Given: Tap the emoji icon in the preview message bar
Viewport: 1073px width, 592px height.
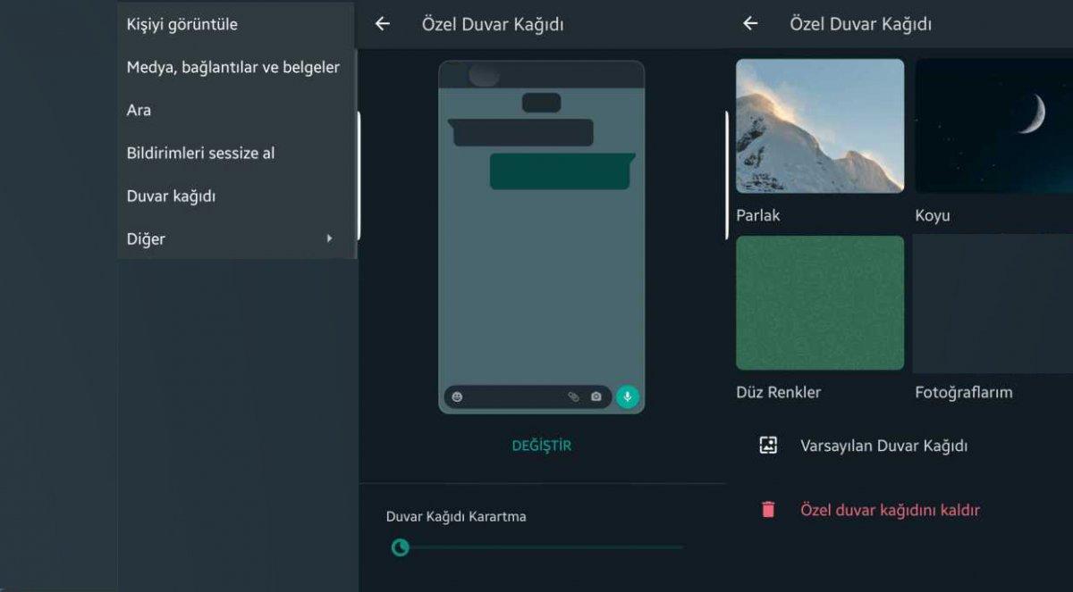Looking at the screenshot, I should click(457, 396).
